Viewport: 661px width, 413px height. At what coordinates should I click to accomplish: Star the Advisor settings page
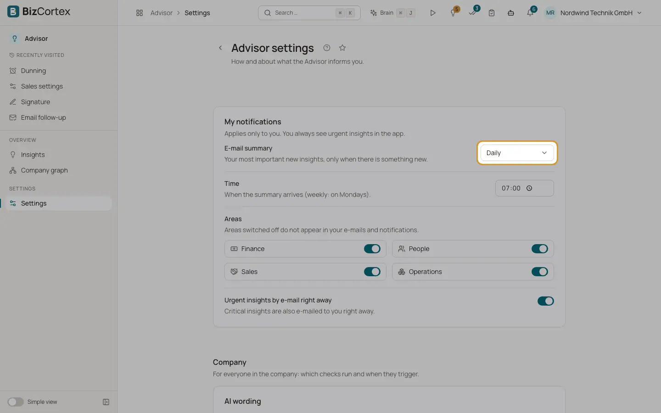(342, 48)
